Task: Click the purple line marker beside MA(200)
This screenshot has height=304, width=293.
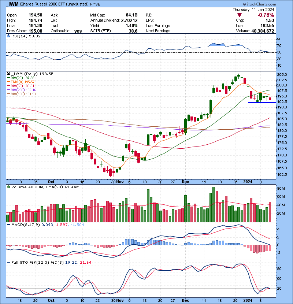Action: [9, 90]
